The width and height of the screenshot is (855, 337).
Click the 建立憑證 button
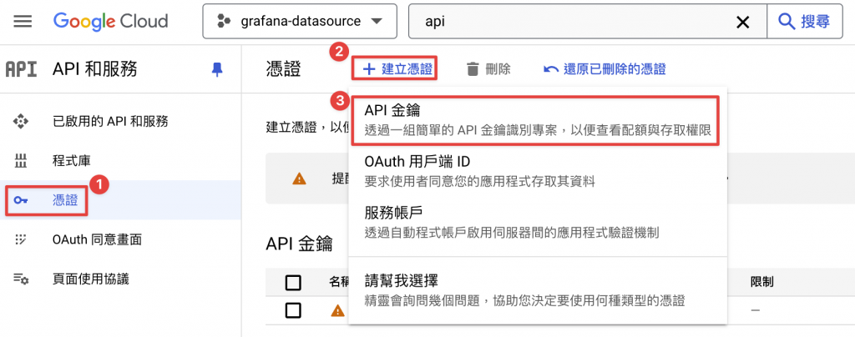[397, 69]
